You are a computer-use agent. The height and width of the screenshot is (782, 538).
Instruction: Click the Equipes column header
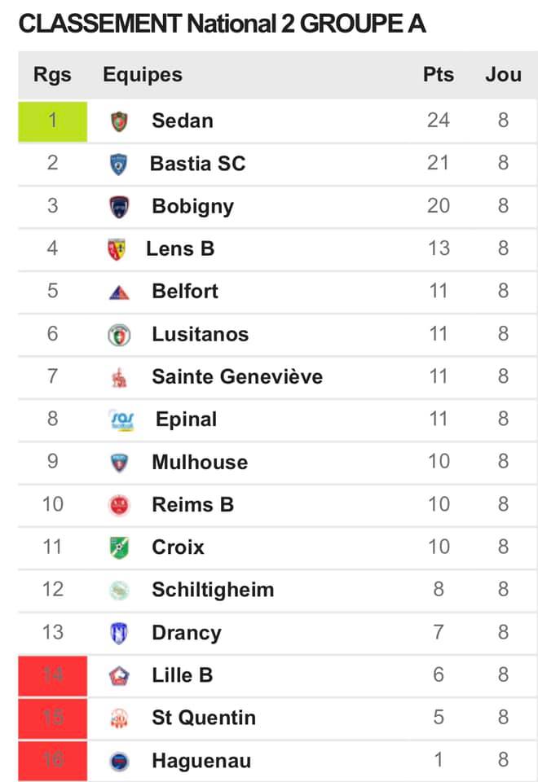click(x=143, y=75)
